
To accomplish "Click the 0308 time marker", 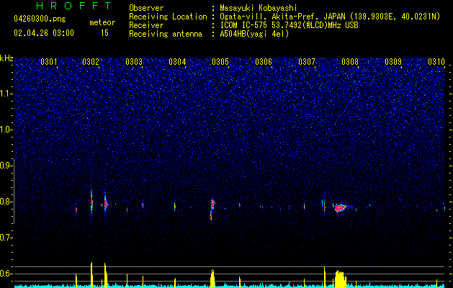I will [x=350, y=61].
